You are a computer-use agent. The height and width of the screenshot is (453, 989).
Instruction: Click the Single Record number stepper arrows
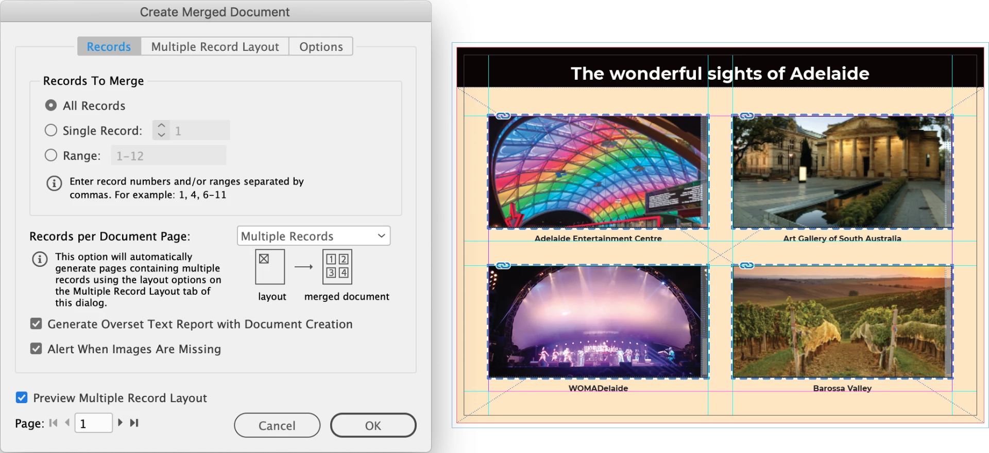(x=161, y=130)
